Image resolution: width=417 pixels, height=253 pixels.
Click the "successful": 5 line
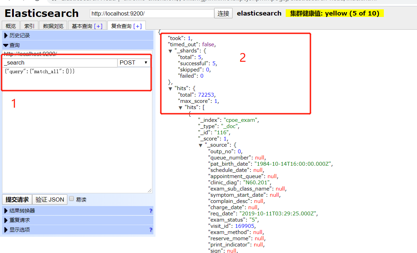[198, 63]
